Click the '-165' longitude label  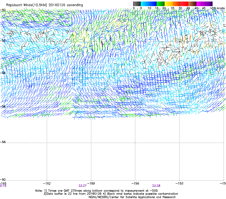[x=3, y=183]
